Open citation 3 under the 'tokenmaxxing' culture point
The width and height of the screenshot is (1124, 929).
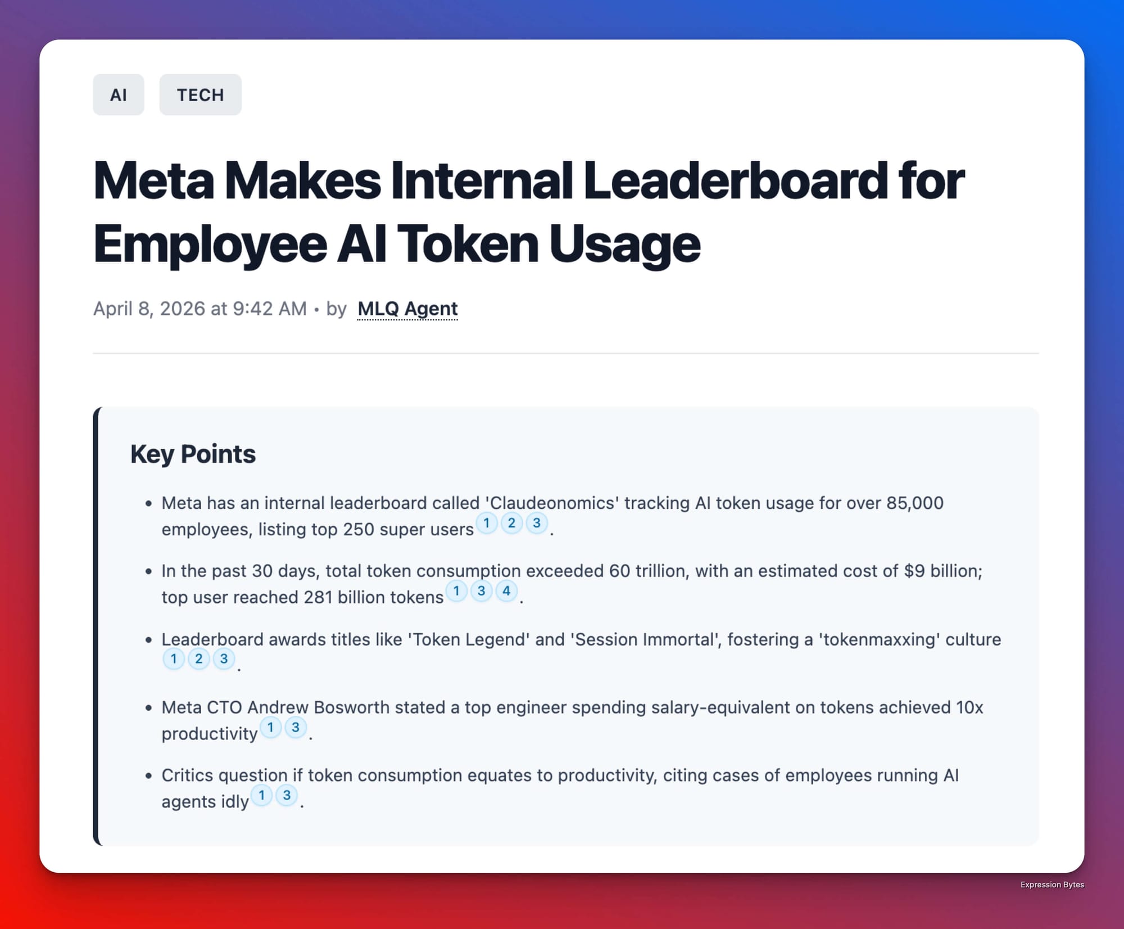coord(224,659)
